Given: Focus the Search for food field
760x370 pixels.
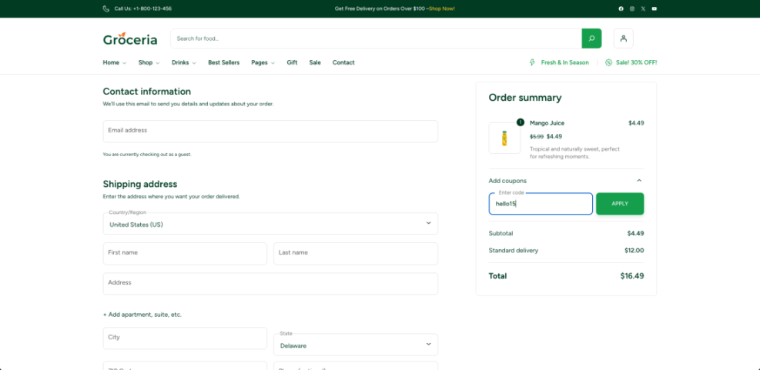Looking at the screenshot, I should (376, 38).
